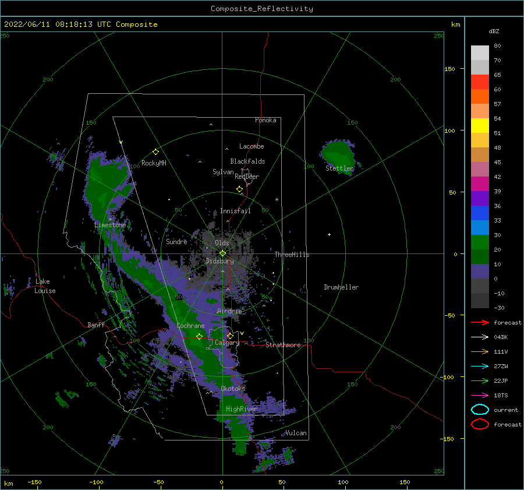Click the Composite_Reflectivity title

coord(262,9)
